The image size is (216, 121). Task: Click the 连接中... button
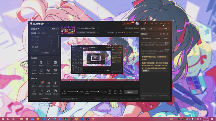131,92
